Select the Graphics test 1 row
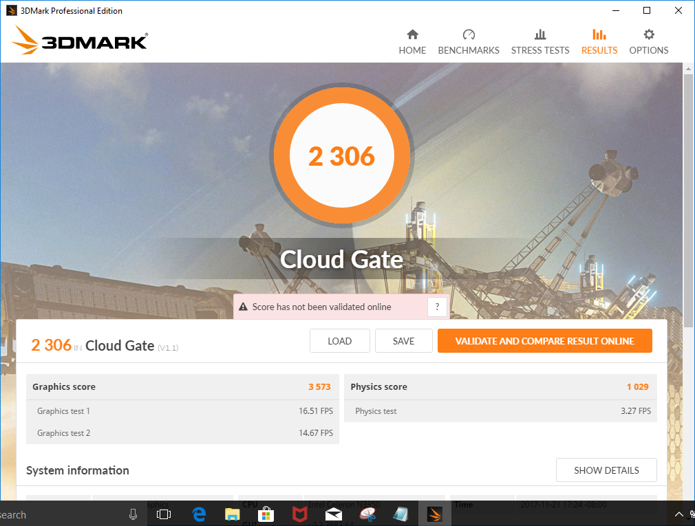Image resolution: width=695 pixels, height=526 pixels. [x=182, y=411]
